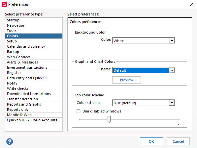
Task: Select Setup preference type
Action: [x=34, y=41]
